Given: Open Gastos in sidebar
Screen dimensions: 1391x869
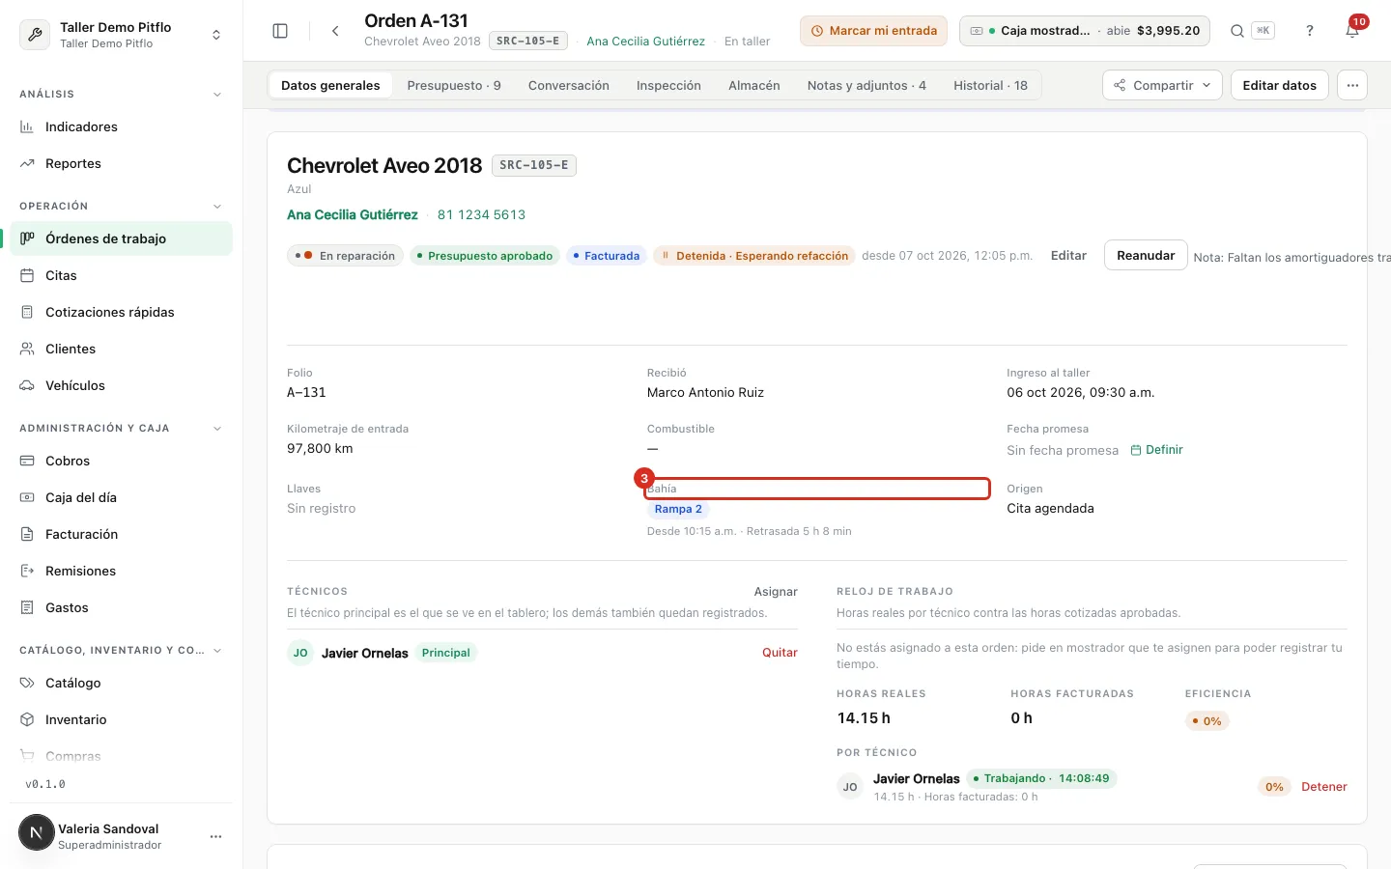Looking at the screenshot, I should pos(121,607).
